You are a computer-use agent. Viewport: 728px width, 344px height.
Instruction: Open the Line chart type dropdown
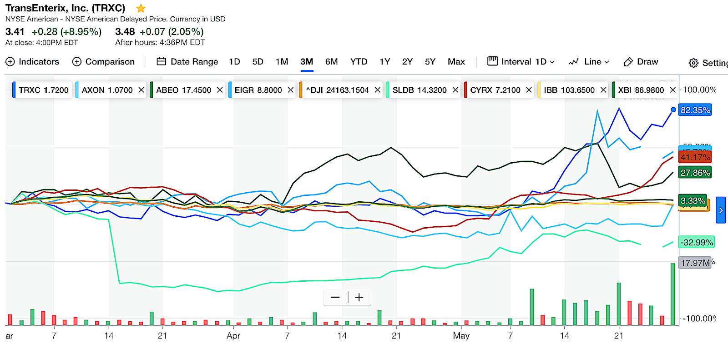tap(589, 62)
